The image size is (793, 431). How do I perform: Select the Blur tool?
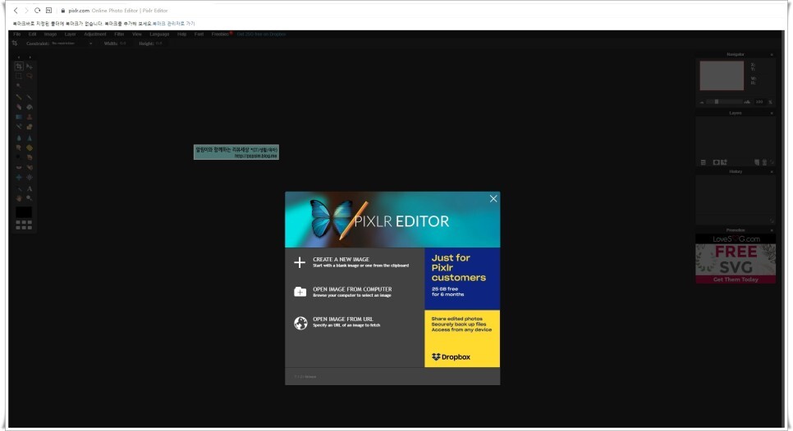pyautogui.click(x=19, y=138)
